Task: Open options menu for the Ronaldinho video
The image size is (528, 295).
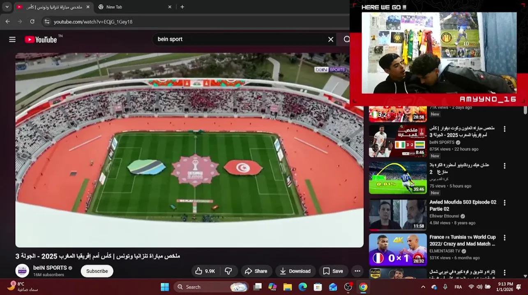Action: (x=505, y=166)
